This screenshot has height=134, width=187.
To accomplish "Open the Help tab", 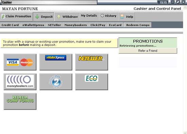I will pyautogui.click(x=127, y=17).
